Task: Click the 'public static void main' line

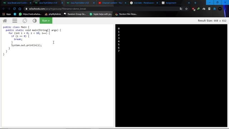Action: click(33, 30)
